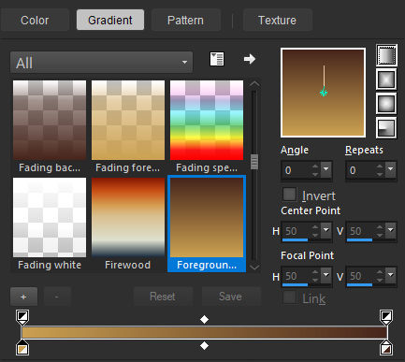Switch to the Pattern tab
The image size is (405, 362).
[186, 21]
